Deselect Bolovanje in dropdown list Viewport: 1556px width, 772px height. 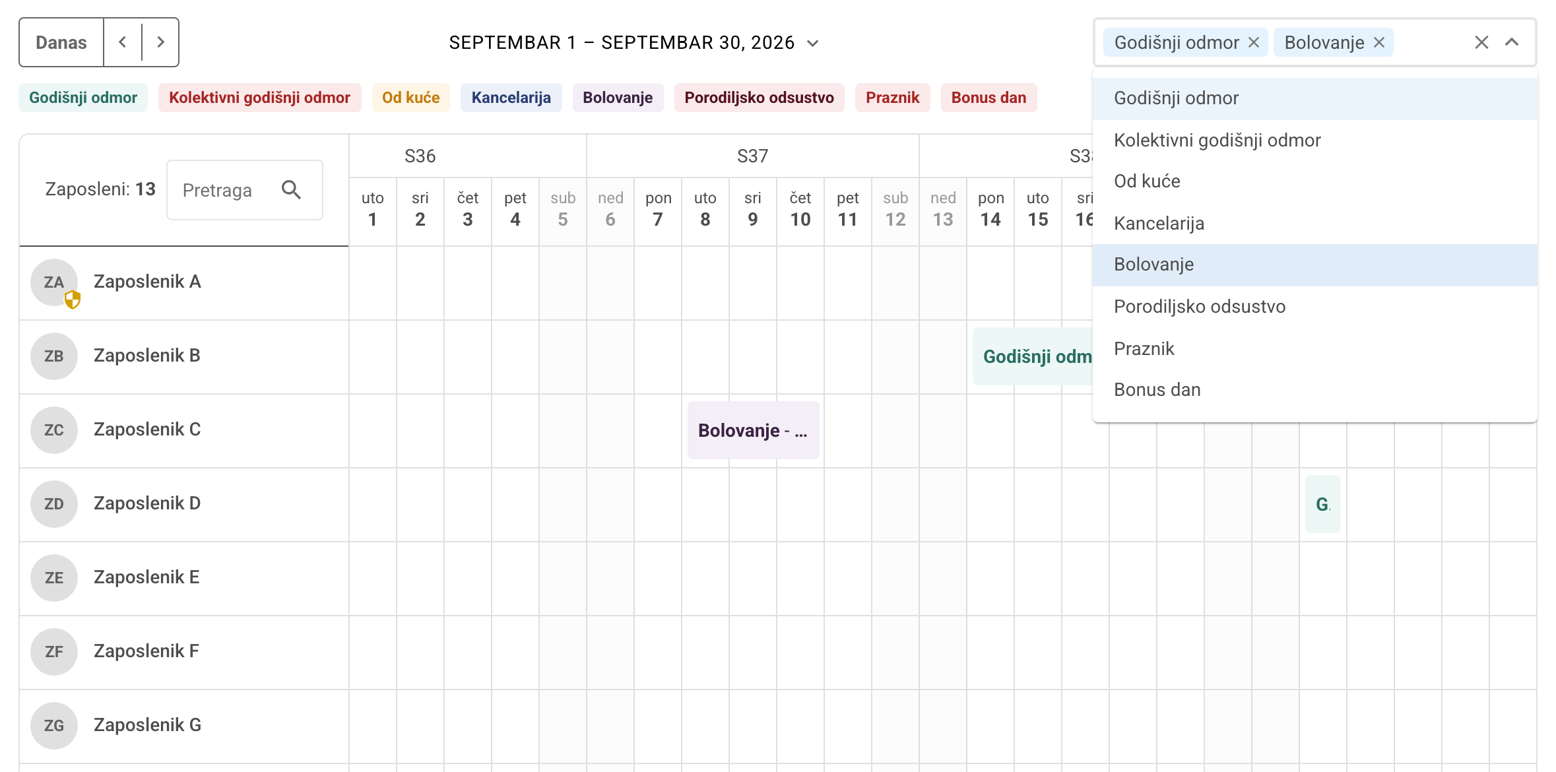(1314, 265)
